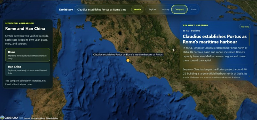Click paragraph beginning 'In 46 CE, Emperor Claudius'
The width and height of the screenshot is (257, 120).
tap(215, 54)
